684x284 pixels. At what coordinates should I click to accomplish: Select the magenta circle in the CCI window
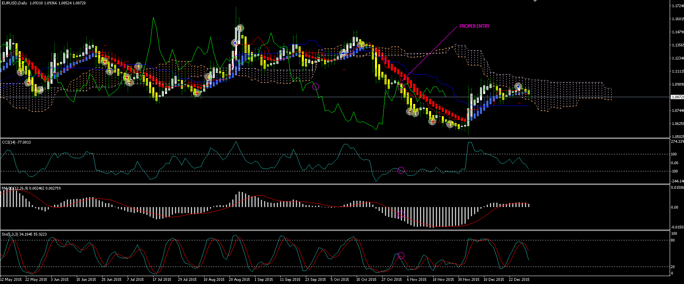(401, 170)
